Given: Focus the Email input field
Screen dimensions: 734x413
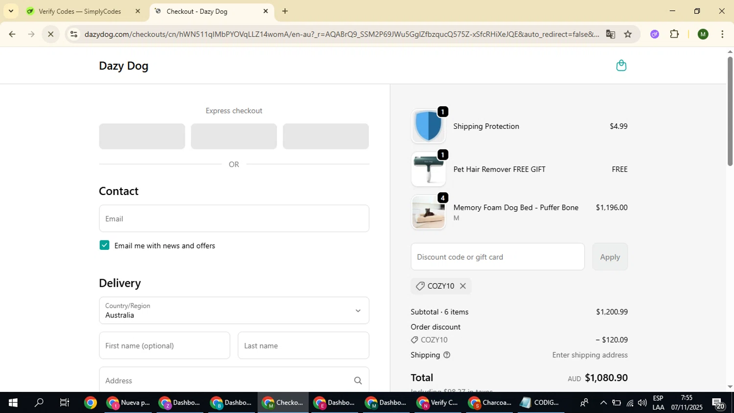Looking at the screenshot, I should click(234, 219).
